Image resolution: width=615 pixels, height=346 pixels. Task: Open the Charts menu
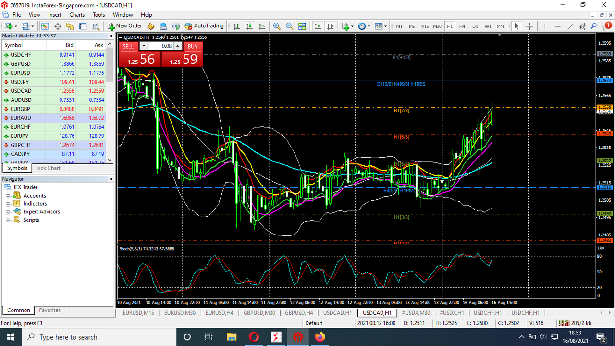77,15
